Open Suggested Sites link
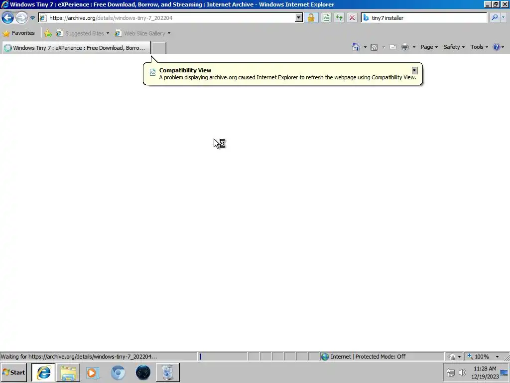 [80, 33]
